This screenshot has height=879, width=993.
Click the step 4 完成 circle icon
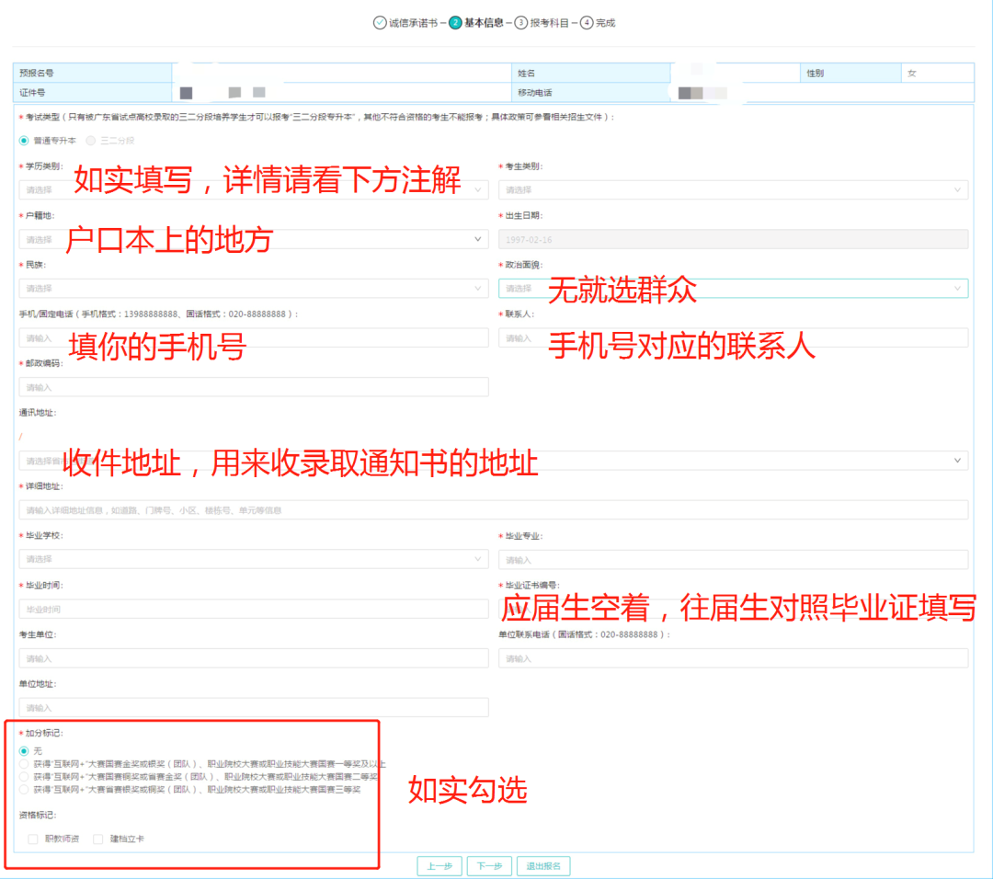[585, 22]
